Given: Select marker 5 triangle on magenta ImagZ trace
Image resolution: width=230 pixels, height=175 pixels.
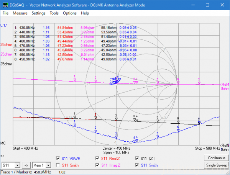Looking at the screenshot, I should 157,82.
